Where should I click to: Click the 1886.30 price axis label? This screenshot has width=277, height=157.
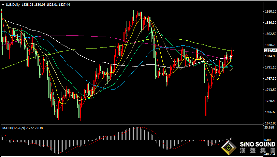point(271,22)
